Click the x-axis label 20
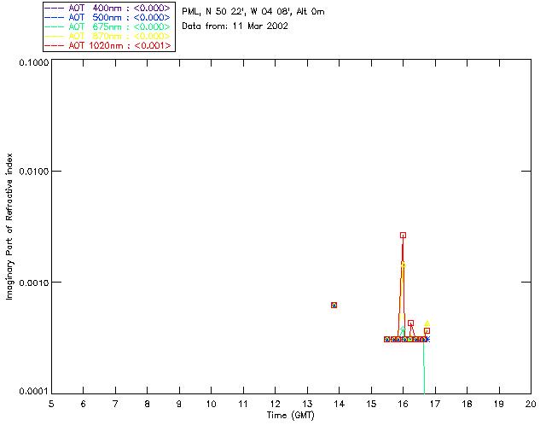 coord(531,405)
